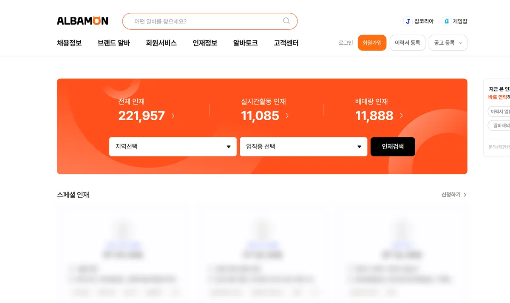
Task: Expand the 업직종 선택 dropdown
Action: [x=303, y=147]
